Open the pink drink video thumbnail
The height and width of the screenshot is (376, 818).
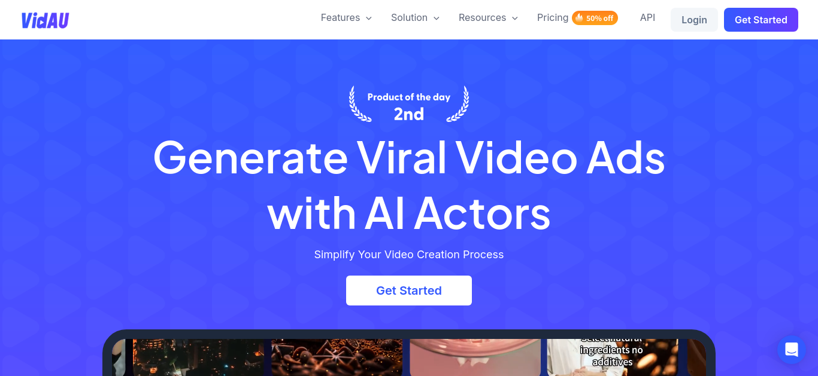475,357
